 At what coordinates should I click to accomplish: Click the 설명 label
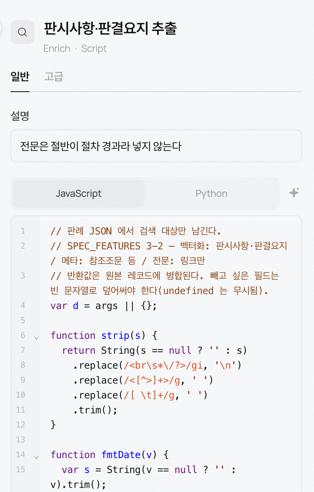tap(20, 116)
